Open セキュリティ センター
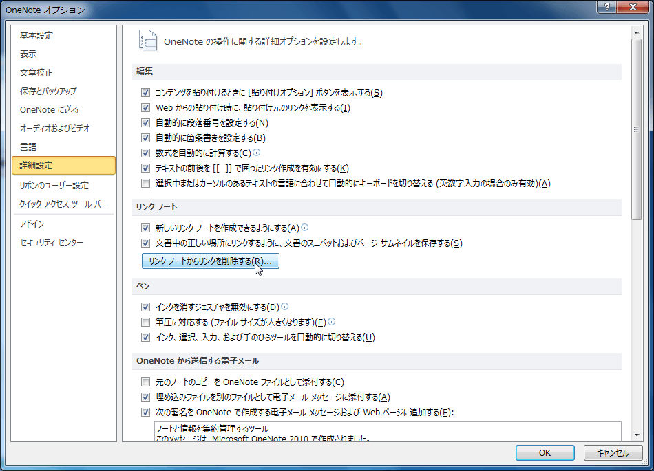The width and height of the screenshot is (654, 471). click(63, 242)
